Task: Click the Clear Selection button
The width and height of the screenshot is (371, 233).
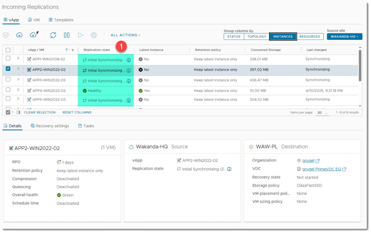Action: pyautogui.click(x=39, y=112)
